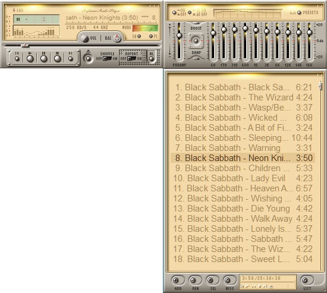The height and width of the screenshot is (293, 327).
Task: Click the Eject/Open file button
Action: (88, 59)
